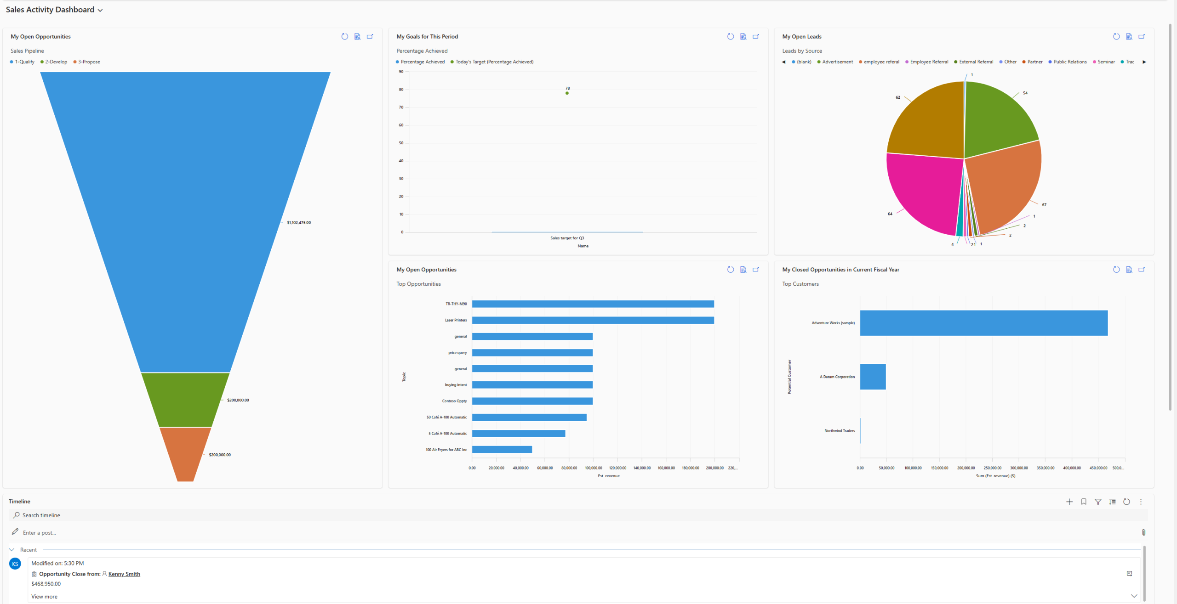The height and width of the screenshot is (604, 1177).
Task: Expand My Closed Opportunities chart to full view
Action: pyautogui.click(x=1142, y=270)
